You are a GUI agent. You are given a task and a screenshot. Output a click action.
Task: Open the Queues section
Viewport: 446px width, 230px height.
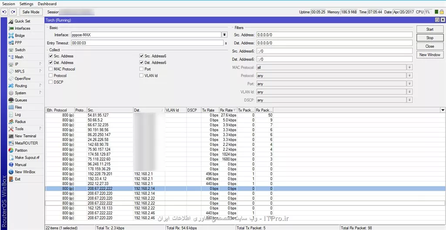(21, 100)
